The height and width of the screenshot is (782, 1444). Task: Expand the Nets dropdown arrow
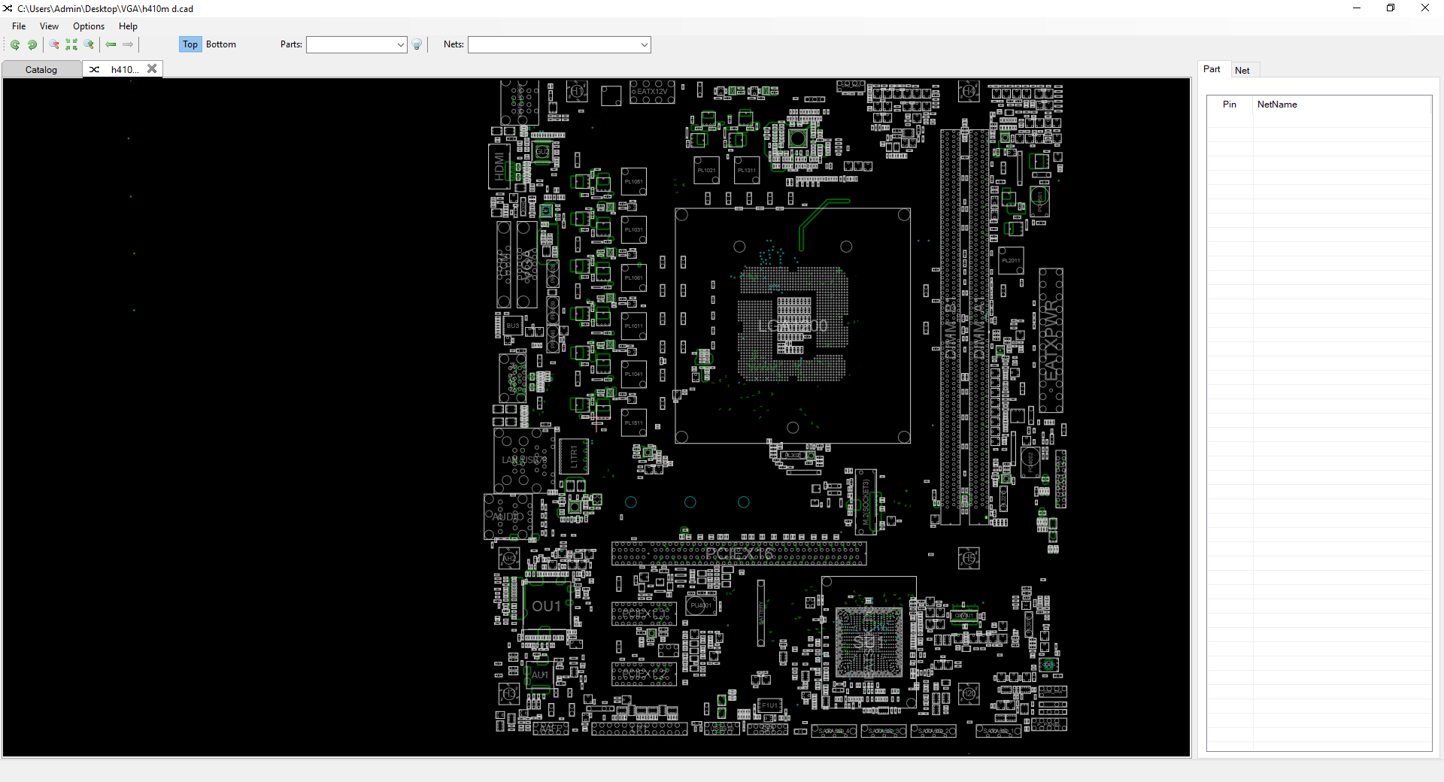(x=644, y=45)
